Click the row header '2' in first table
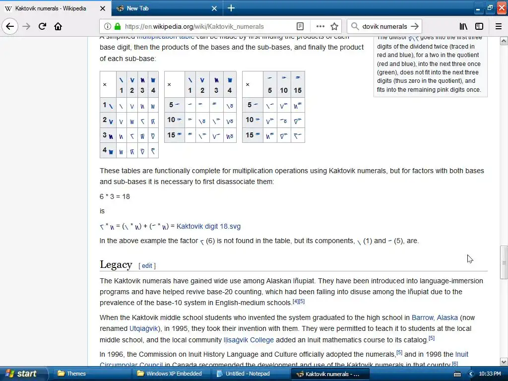This screenshot has width=508, height=381. [108, 121]
